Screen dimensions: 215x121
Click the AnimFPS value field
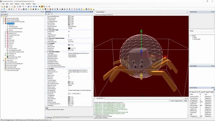tap(80, 74)
